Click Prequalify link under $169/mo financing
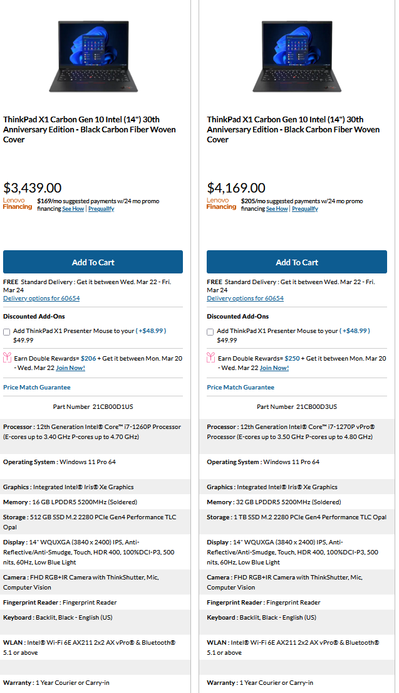 101,209
